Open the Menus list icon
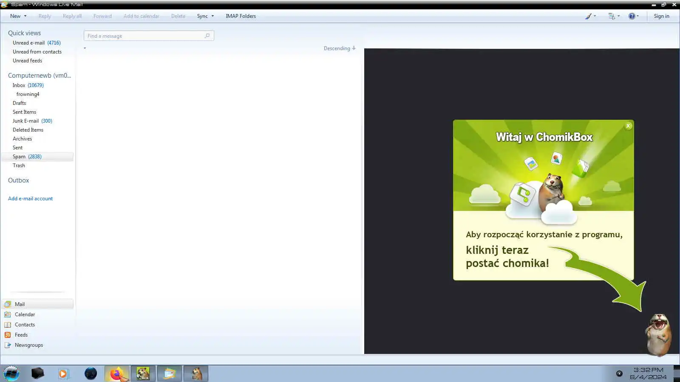The width and height of the screenshot is (680, 382). (614, 16)
